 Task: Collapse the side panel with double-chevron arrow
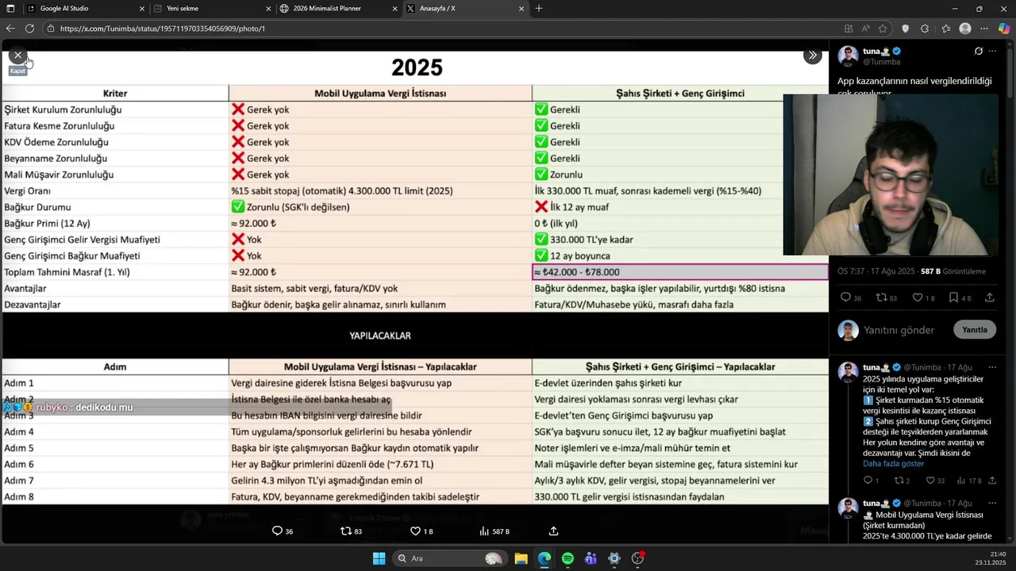tap(812, 56)
